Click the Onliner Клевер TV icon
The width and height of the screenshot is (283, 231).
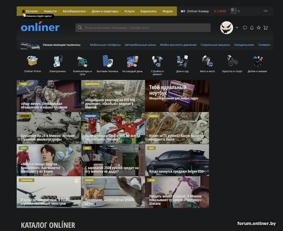coord(183,11)
